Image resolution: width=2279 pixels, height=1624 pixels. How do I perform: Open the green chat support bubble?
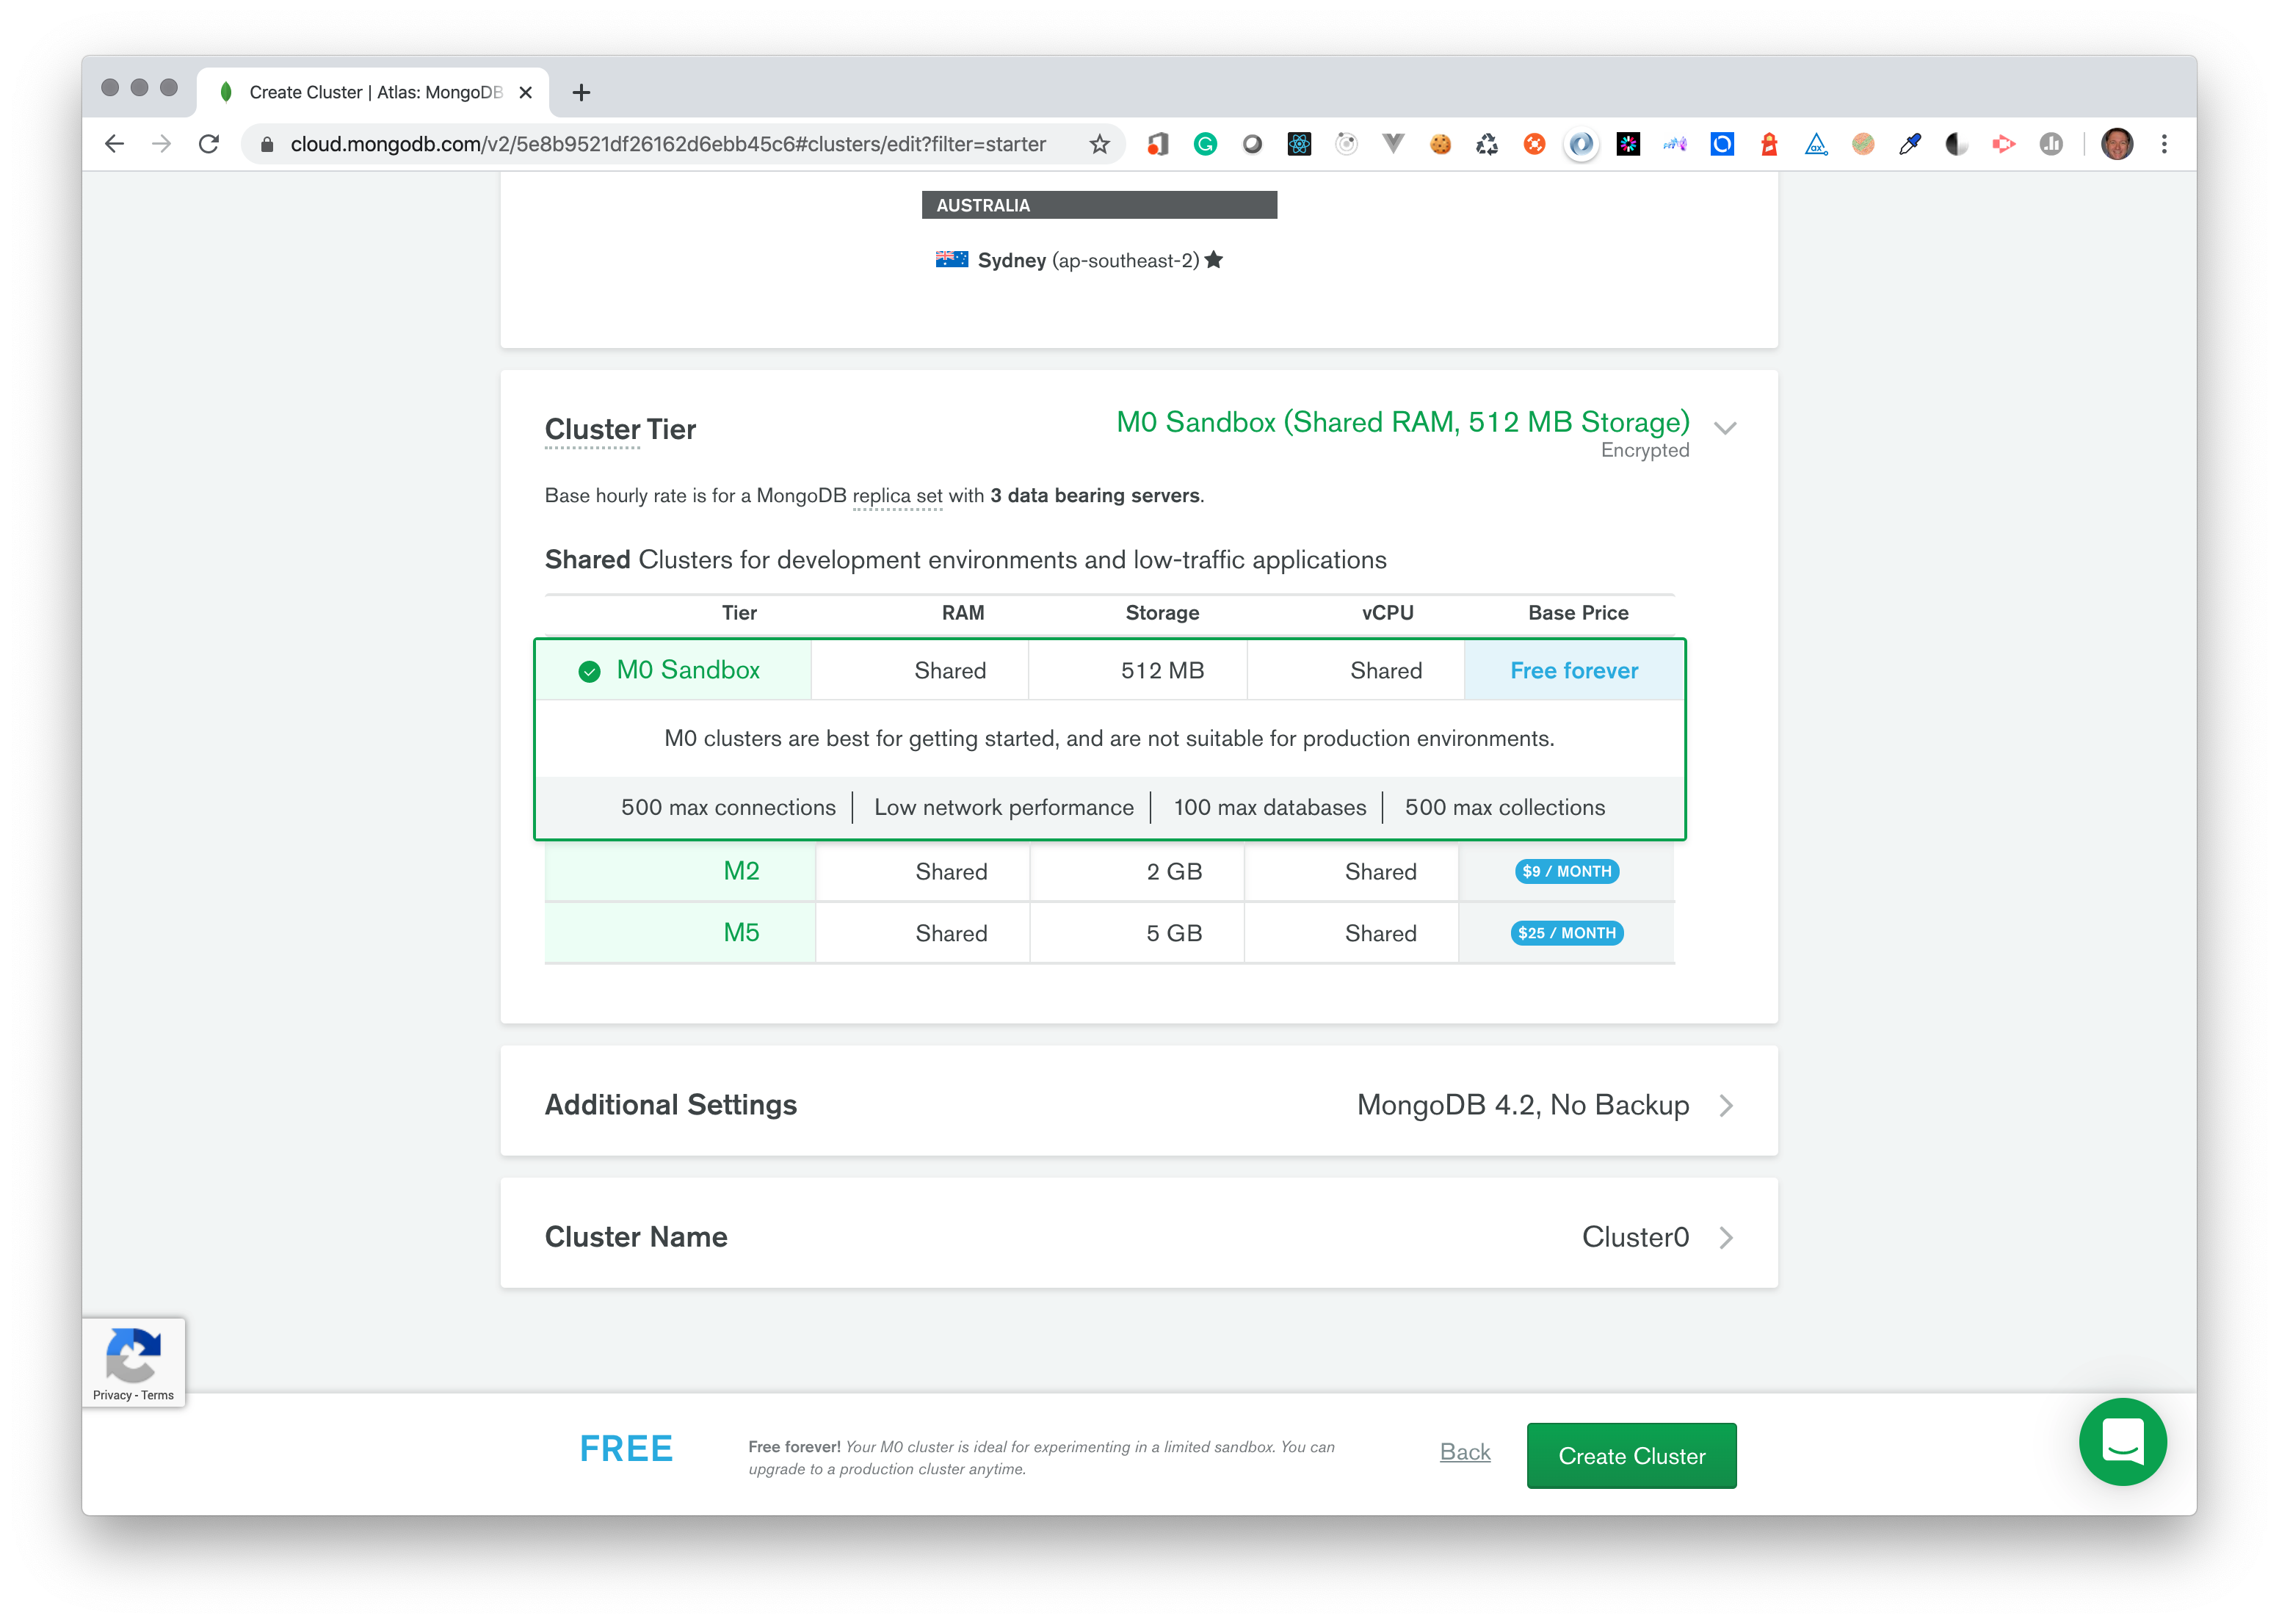2122,1442
